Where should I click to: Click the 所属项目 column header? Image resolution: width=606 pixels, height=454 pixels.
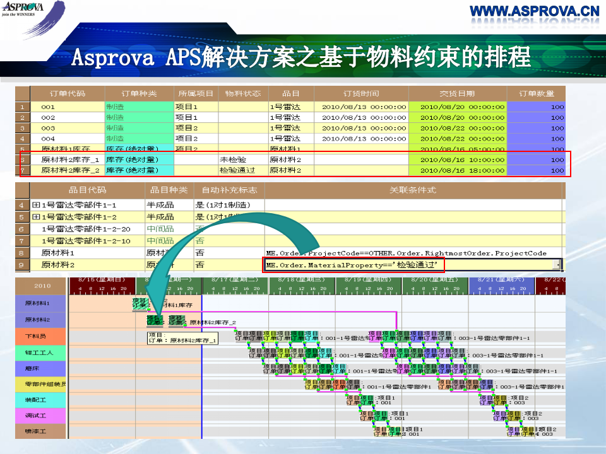pyautogui.click(x=196, y=93)
